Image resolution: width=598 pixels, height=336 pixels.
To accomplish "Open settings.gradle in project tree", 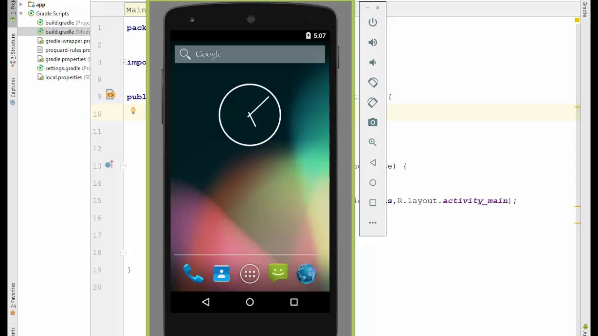I will pos(64,68).
